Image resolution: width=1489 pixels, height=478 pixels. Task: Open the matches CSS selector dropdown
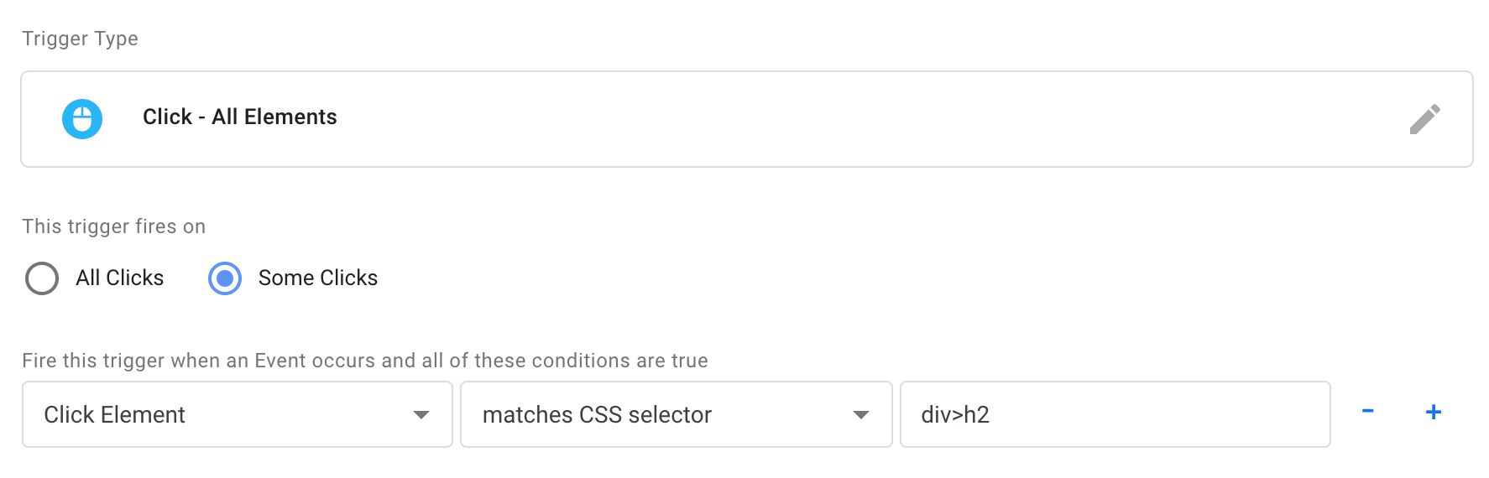click(677, 414)
